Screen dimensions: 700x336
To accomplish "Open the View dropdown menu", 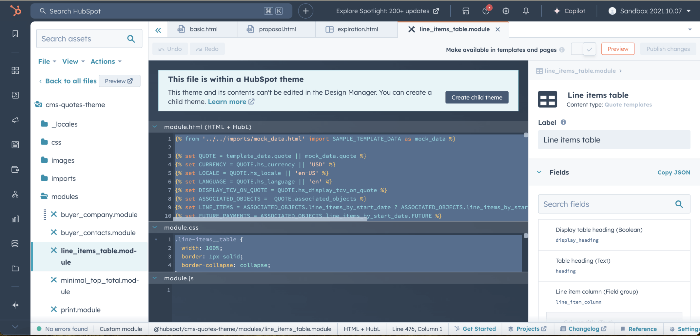I will click(73, 62).
